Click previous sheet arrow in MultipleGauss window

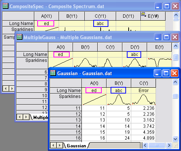coord(20,117)
